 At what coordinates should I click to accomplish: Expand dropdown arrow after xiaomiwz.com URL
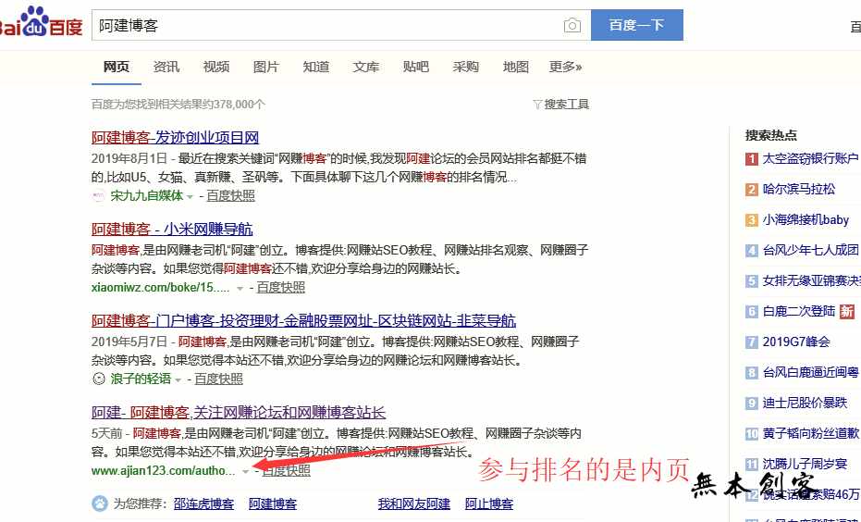click(x=240, y=289)
